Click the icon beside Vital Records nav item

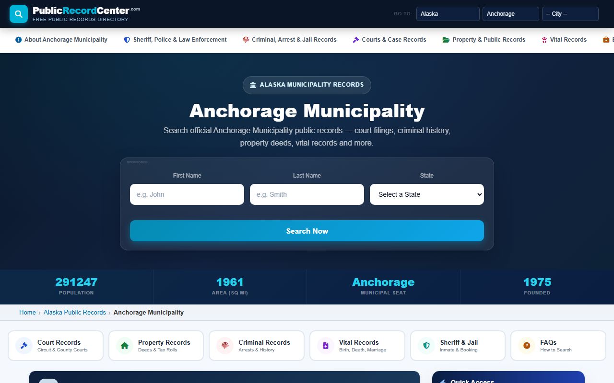(544, 40)
